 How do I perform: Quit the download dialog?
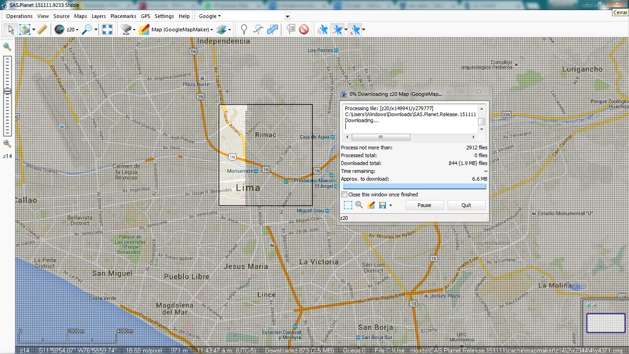(466, 205)
